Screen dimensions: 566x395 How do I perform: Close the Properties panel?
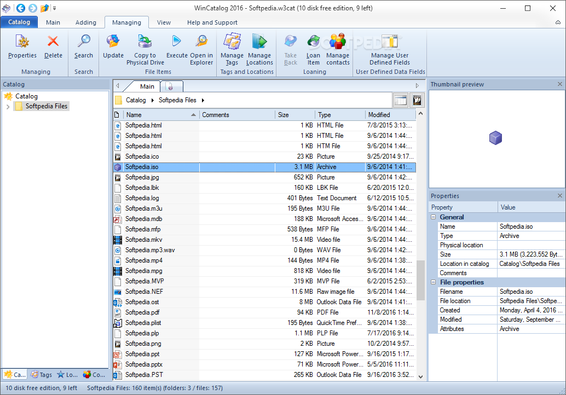[x=560, y=195]
